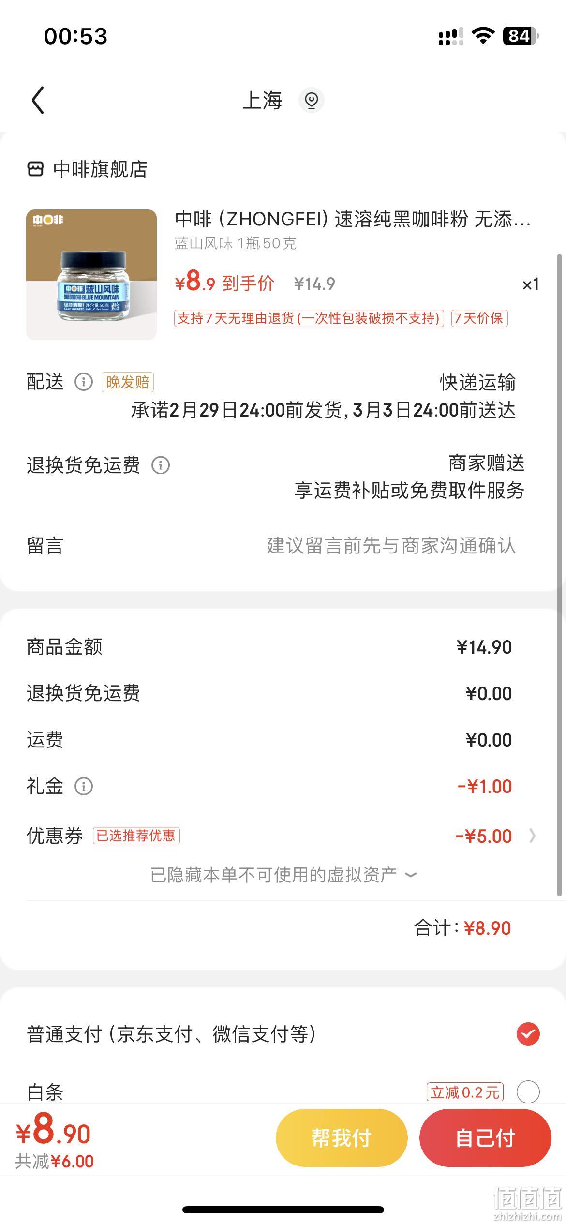The height and width of the screenshot is (1225, 566).
Task: Tap the store icon beside 中啡旗舰店
Action: tap(35, 169)
